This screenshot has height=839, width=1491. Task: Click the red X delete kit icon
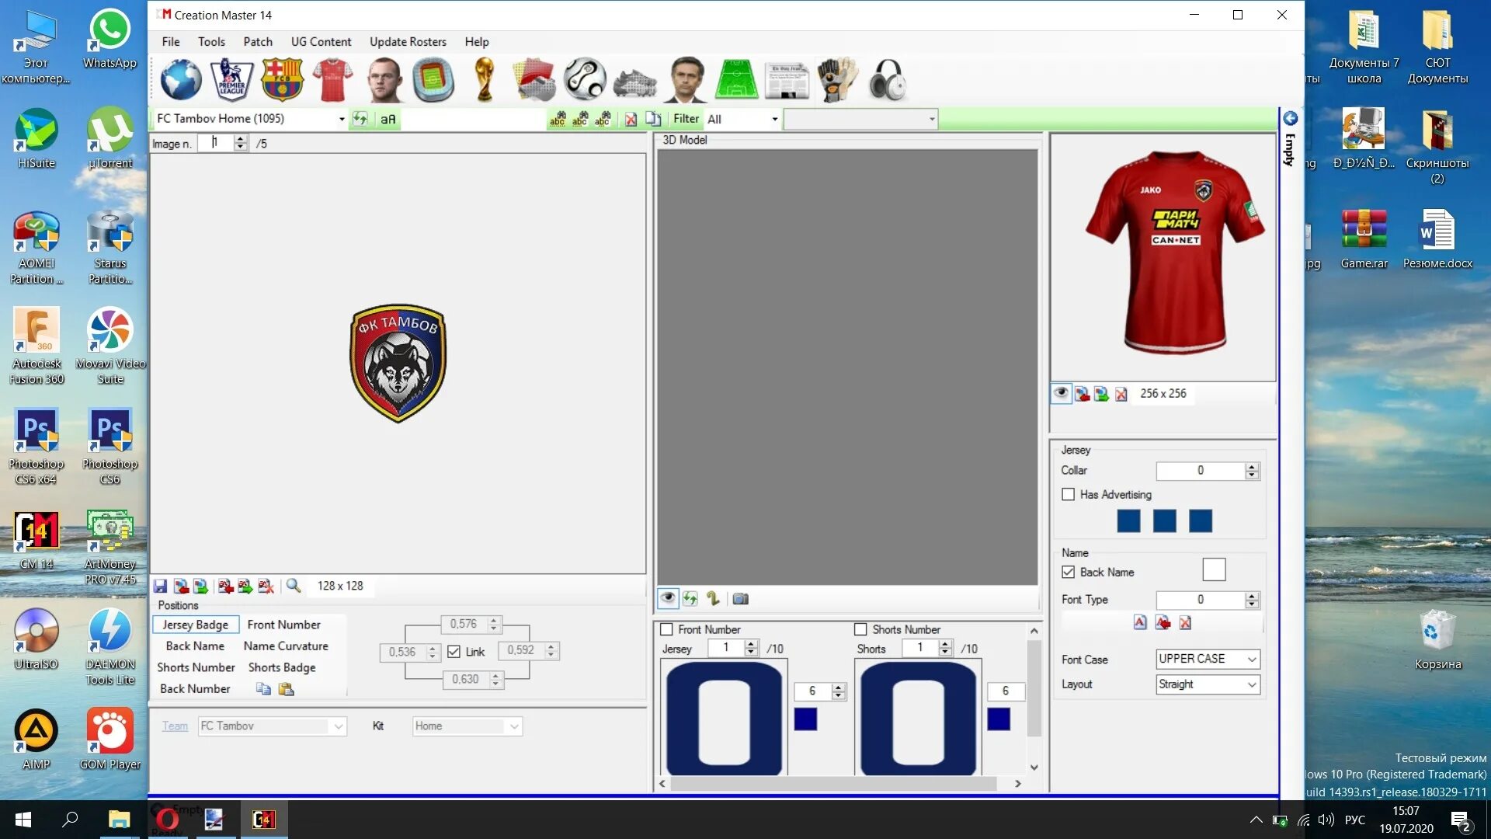click(631, 119)
